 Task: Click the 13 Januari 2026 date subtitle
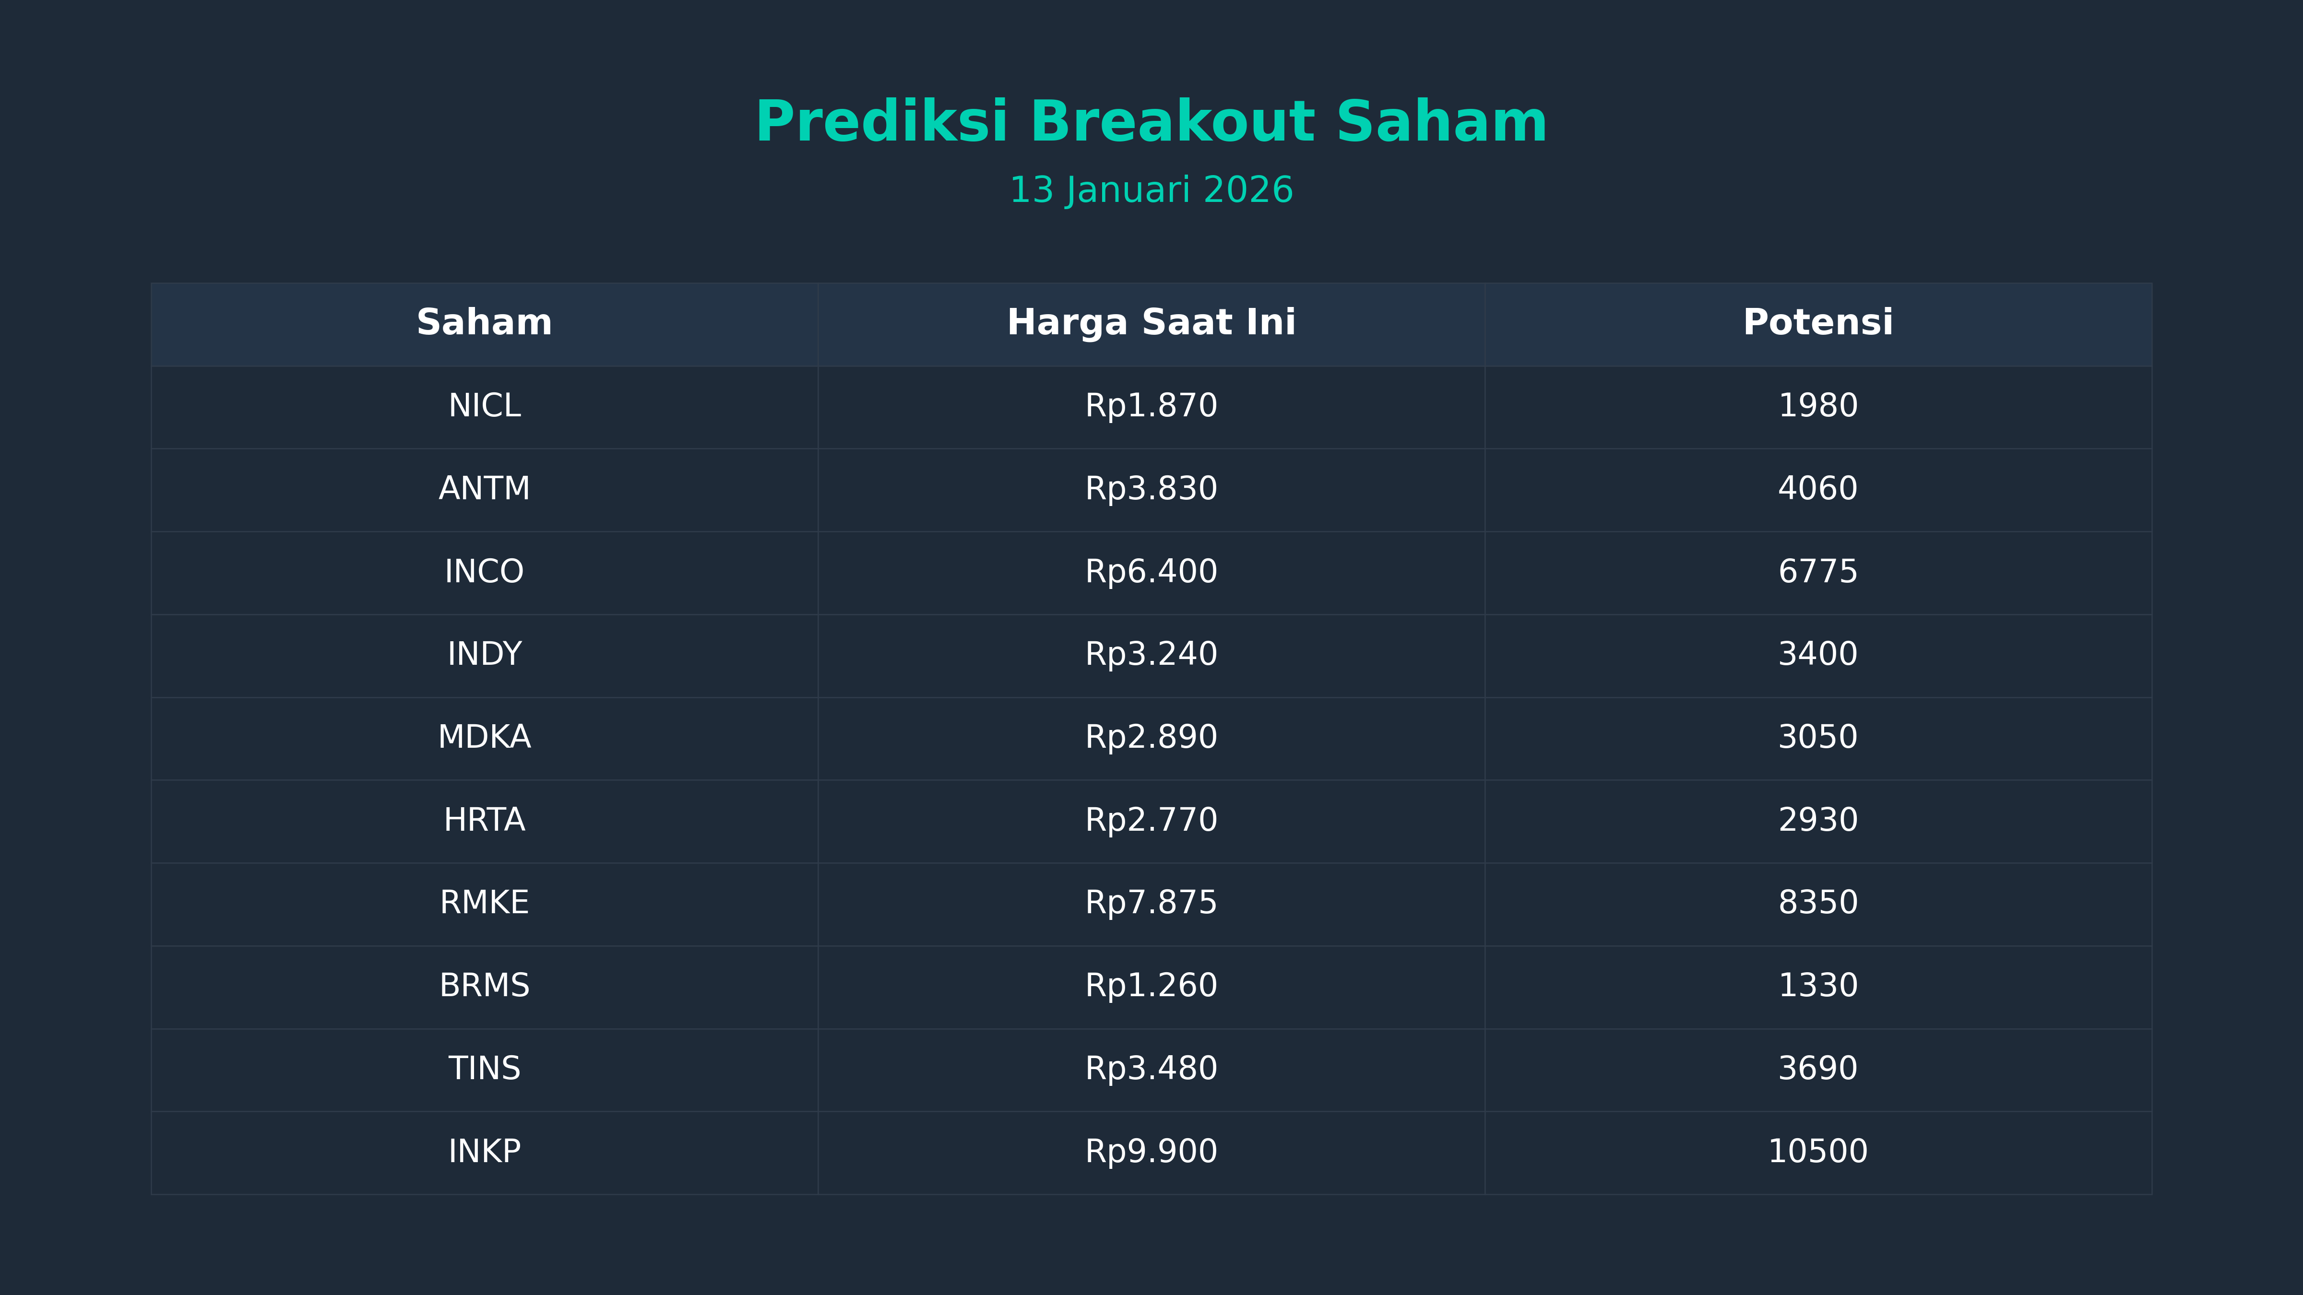pos(1151,190)
